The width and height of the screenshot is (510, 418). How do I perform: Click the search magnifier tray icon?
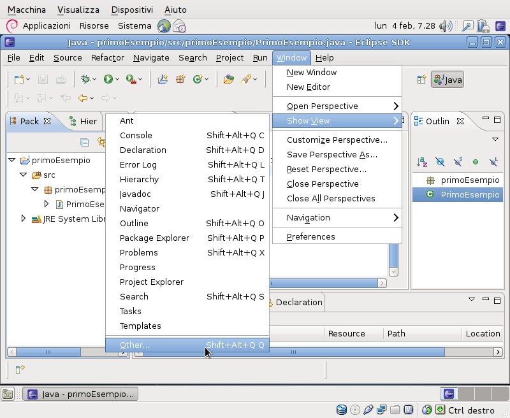click(467, 26)
